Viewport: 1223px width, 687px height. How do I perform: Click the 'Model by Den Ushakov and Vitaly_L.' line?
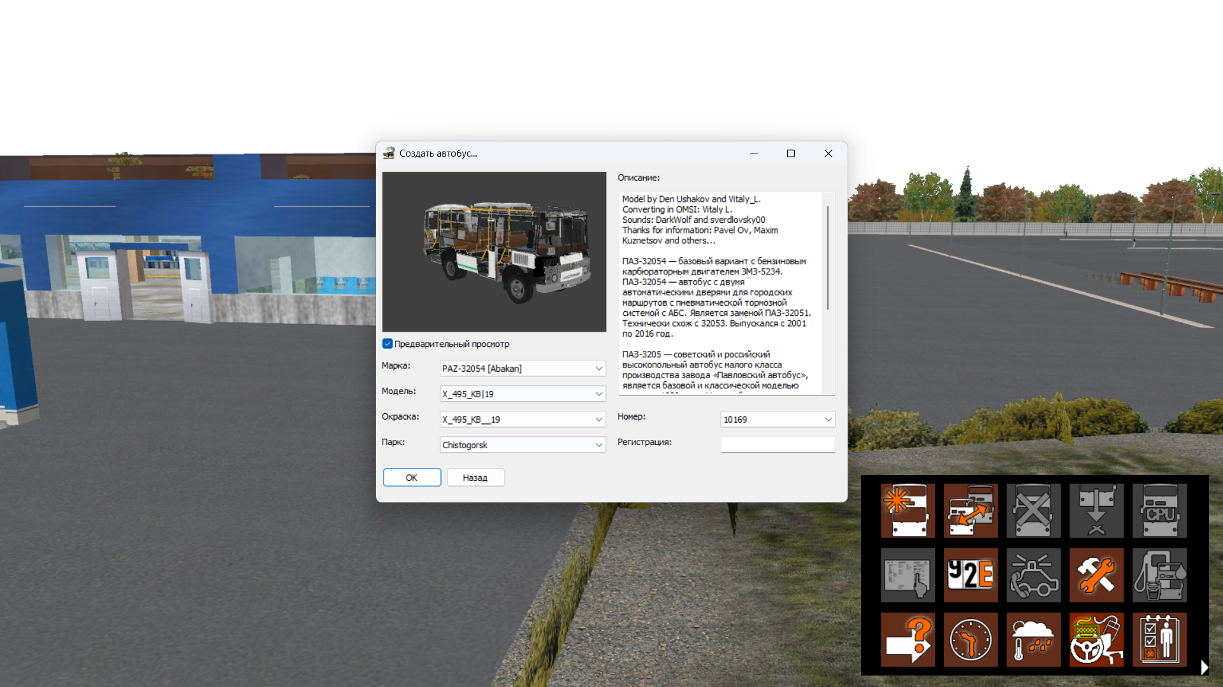(x=691, y=199)
